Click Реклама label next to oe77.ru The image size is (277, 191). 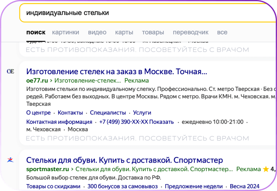(137, 81)
